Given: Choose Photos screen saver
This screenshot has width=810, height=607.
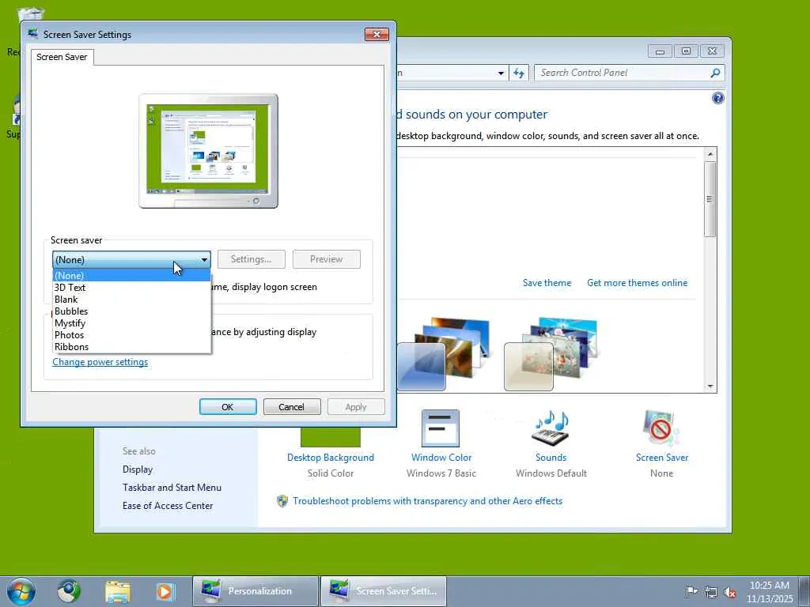Looking at the screenshot, I should [x=132, y=335].
